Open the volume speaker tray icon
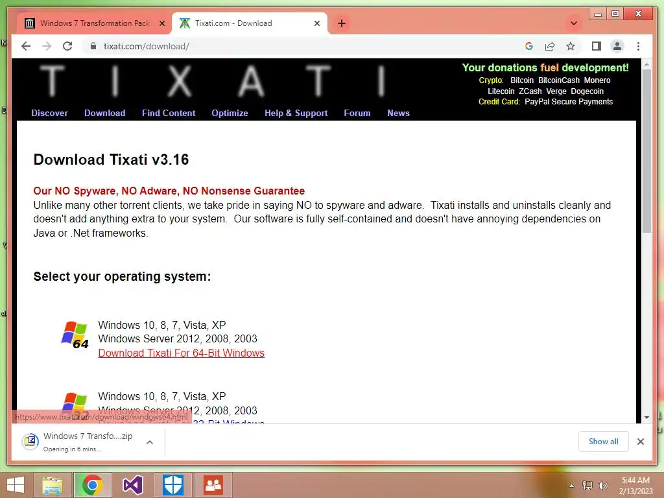The height and width of the screenshot is (498, 664). [603, 486]
